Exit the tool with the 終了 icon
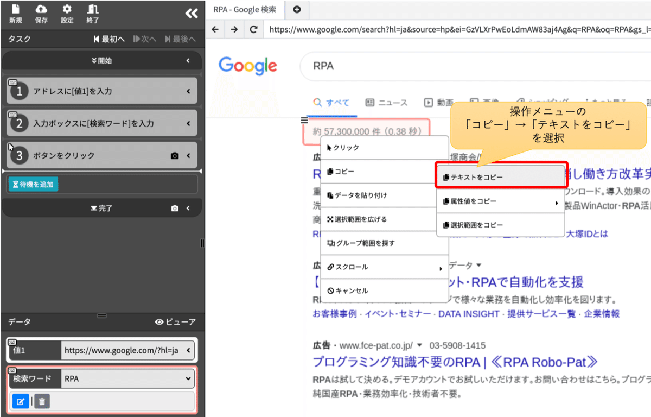Viewport: 651px width, 417px height. click(x=91, y=13)
